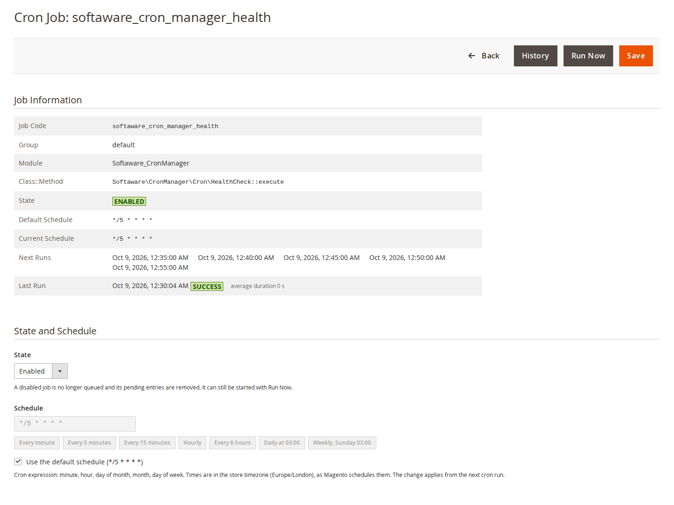Image resolution: width=674 pixels, height=505 pixels.
Task: Go back using the Back arrow link
Action: [x=484, y=56]
